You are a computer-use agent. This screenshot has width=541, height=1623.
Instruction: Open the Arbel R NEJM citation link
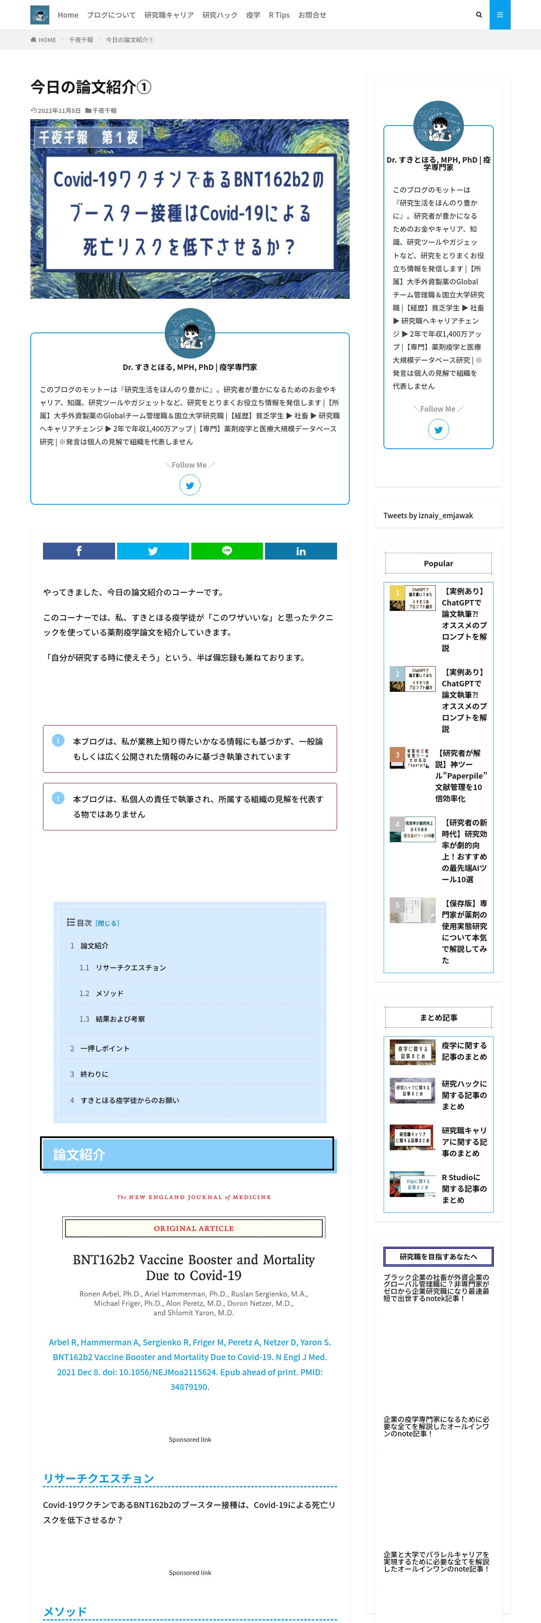(190, 1364)
